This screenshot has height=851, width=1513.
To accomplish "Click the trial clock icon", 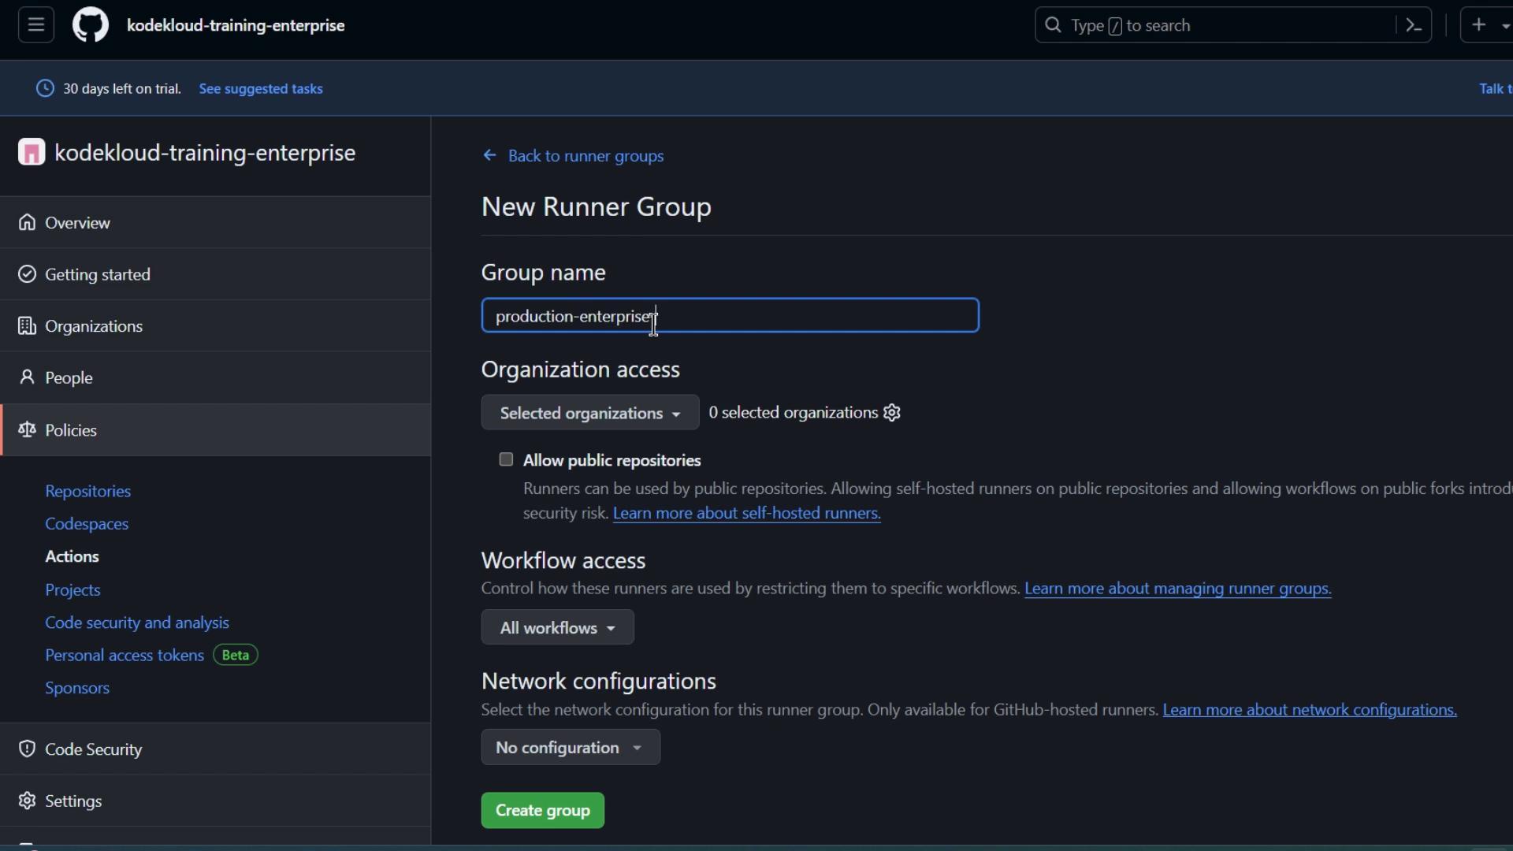I will tap(46, 88).
